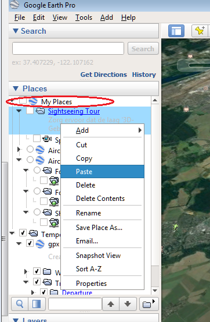This screenshot has height=322, width=210.
Task: Collapse the Places panel header arrow
Action: (16, 89)
